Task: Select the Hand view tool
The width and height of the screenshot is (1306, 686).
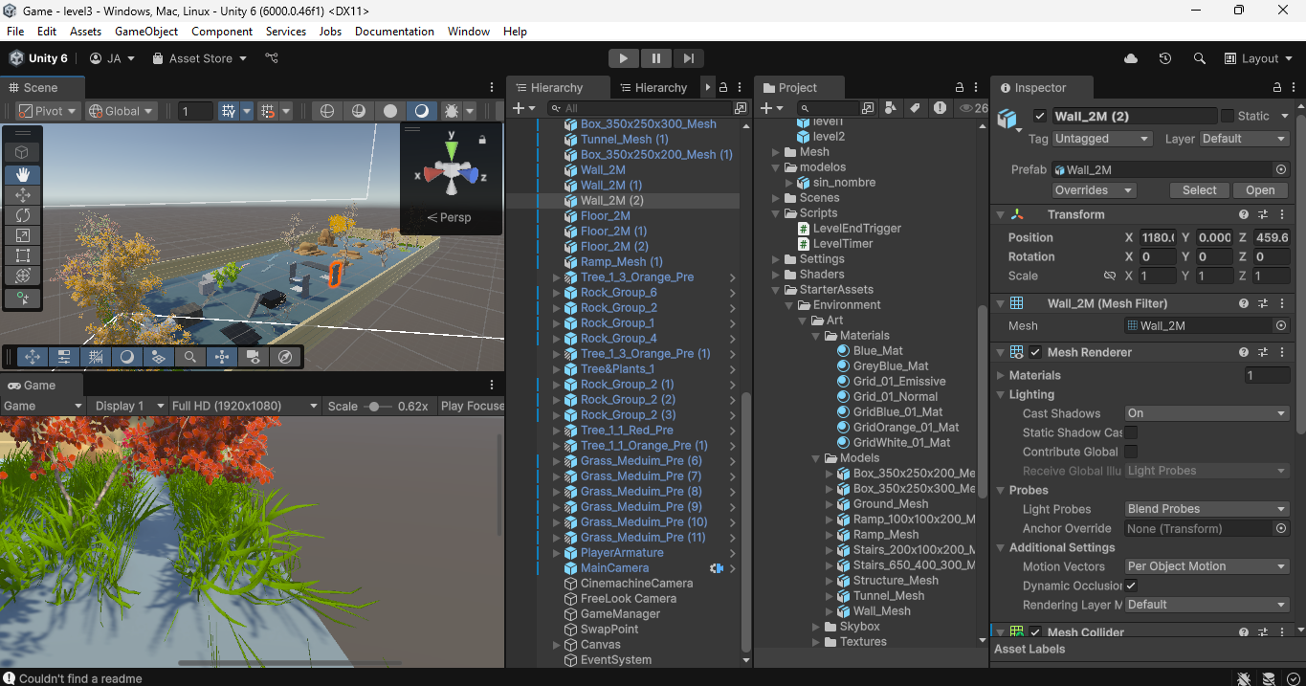Action: (x=23, y=174)
